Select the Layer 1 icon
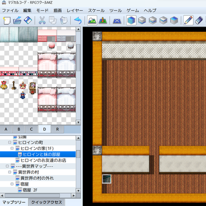The image size is (206, 206). (142, 21)
